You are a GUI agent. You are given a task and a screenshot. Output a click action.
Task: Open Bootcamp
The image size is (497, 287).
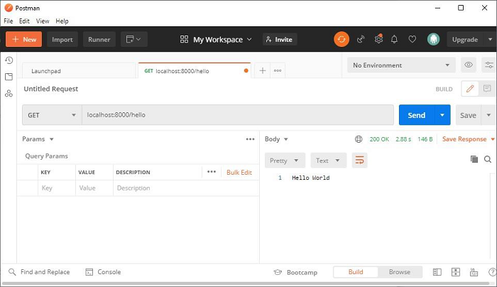[x=295, y=272]
